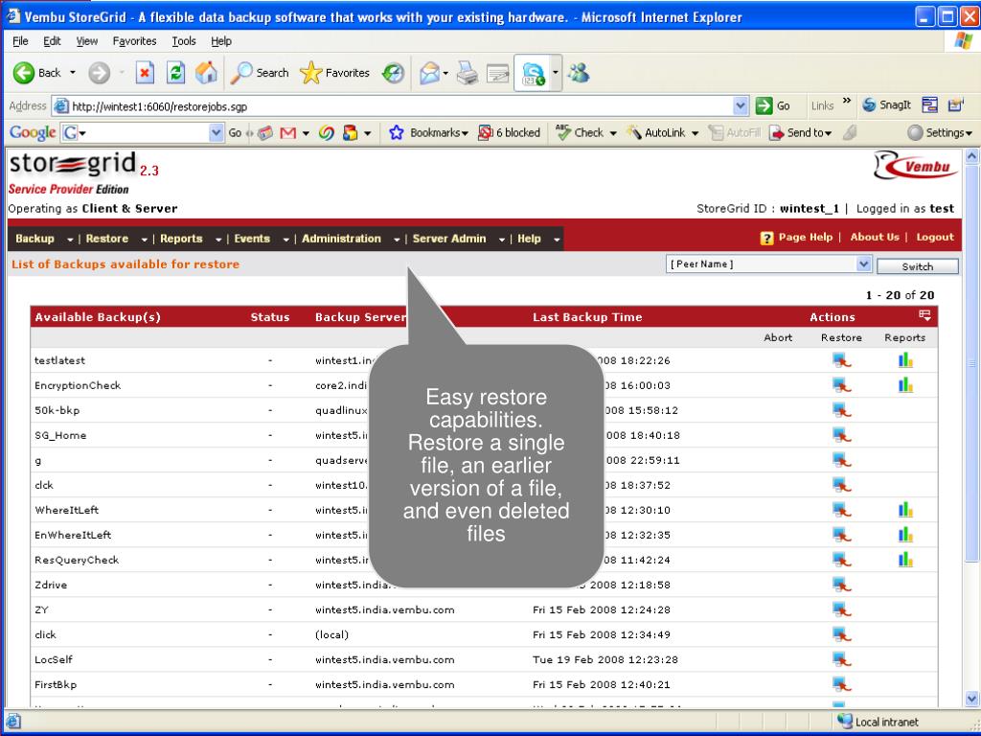
Task: Click the browser Stop button
Action: pyautogui.click(x=145, y=73)
